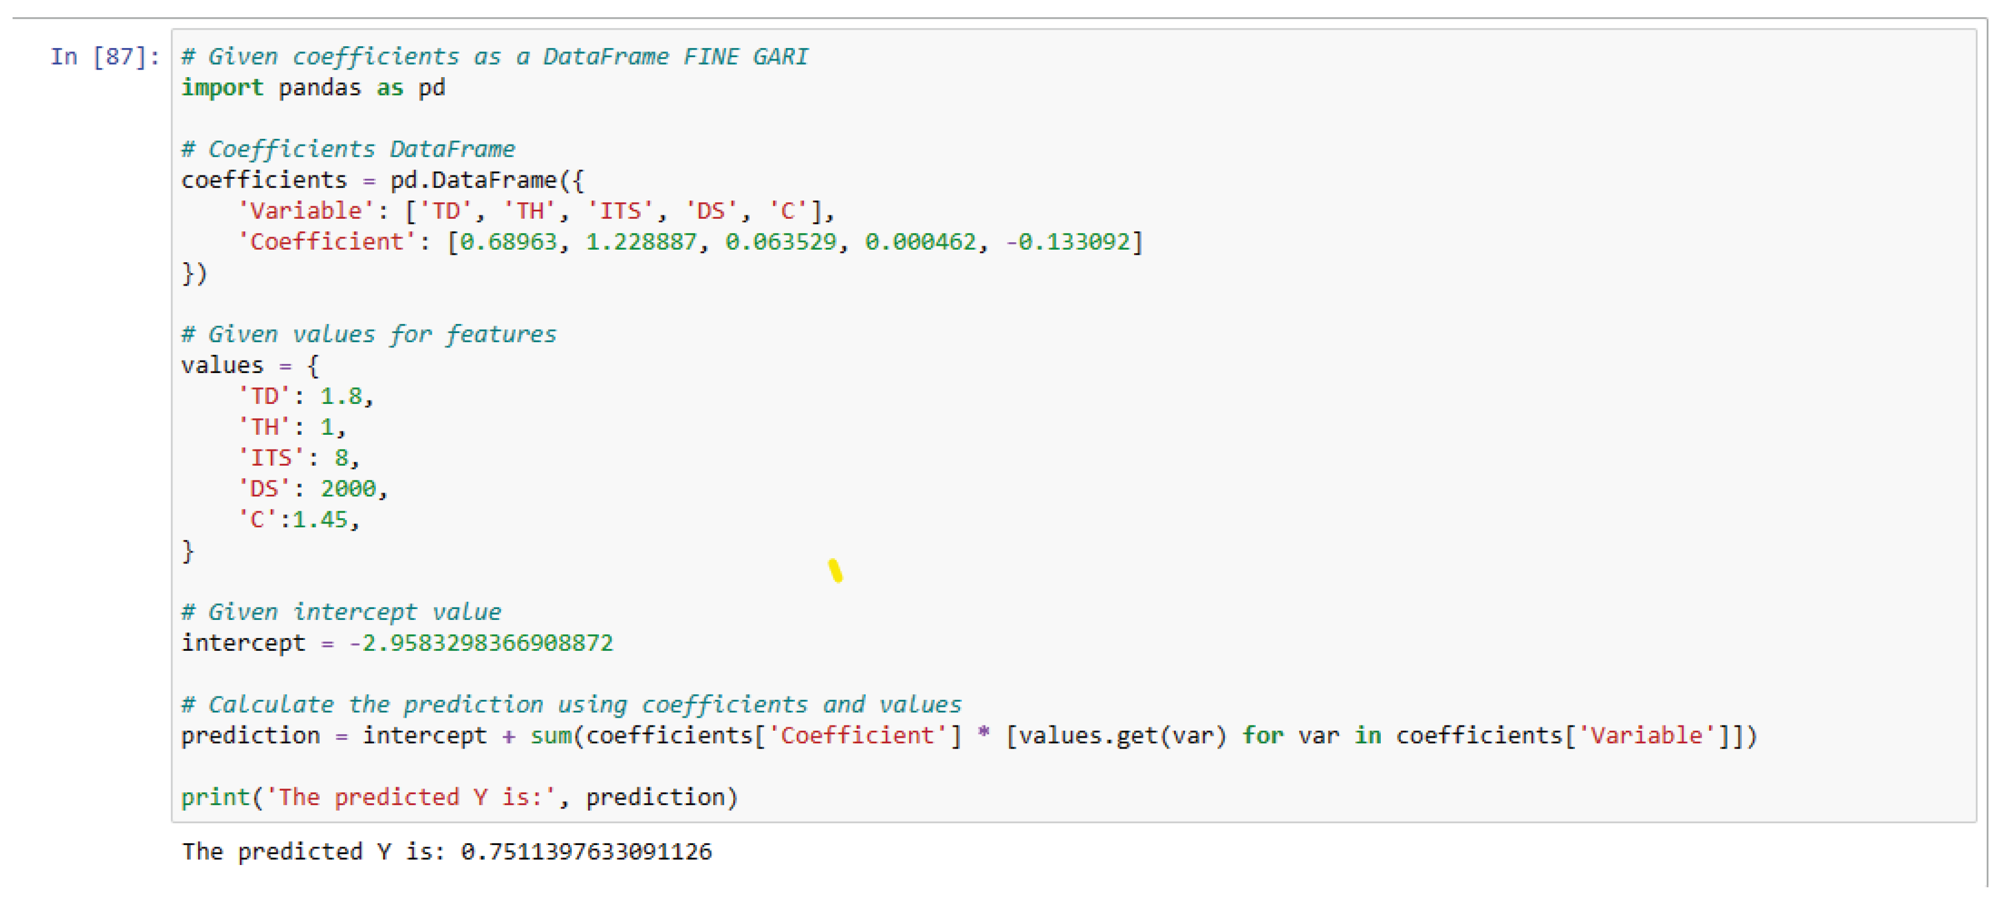Click the '# Given values for features' comment

tap(368, 334)
